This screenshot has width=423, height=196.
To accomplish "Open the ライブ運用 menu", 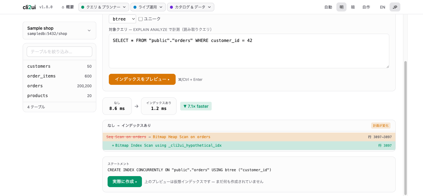I will pos(148,7).
